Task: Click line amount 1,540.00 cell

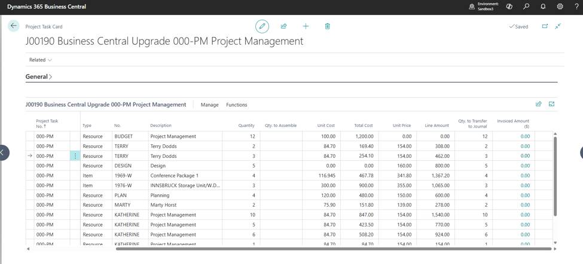Action: coord(435,215)
